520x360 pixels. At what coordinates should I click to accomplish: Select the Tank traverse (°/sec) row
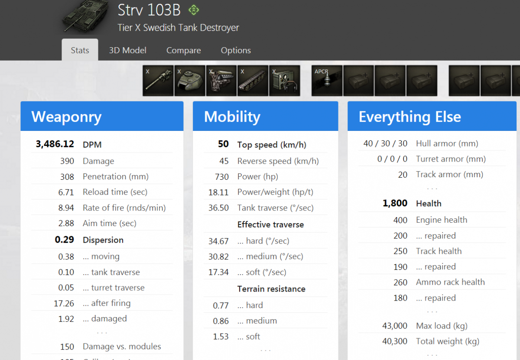pos(265,208)
